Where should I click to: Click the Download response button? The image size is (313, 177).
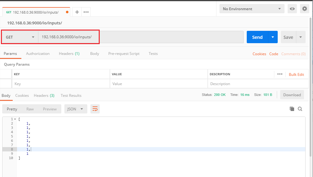[292, 95]
